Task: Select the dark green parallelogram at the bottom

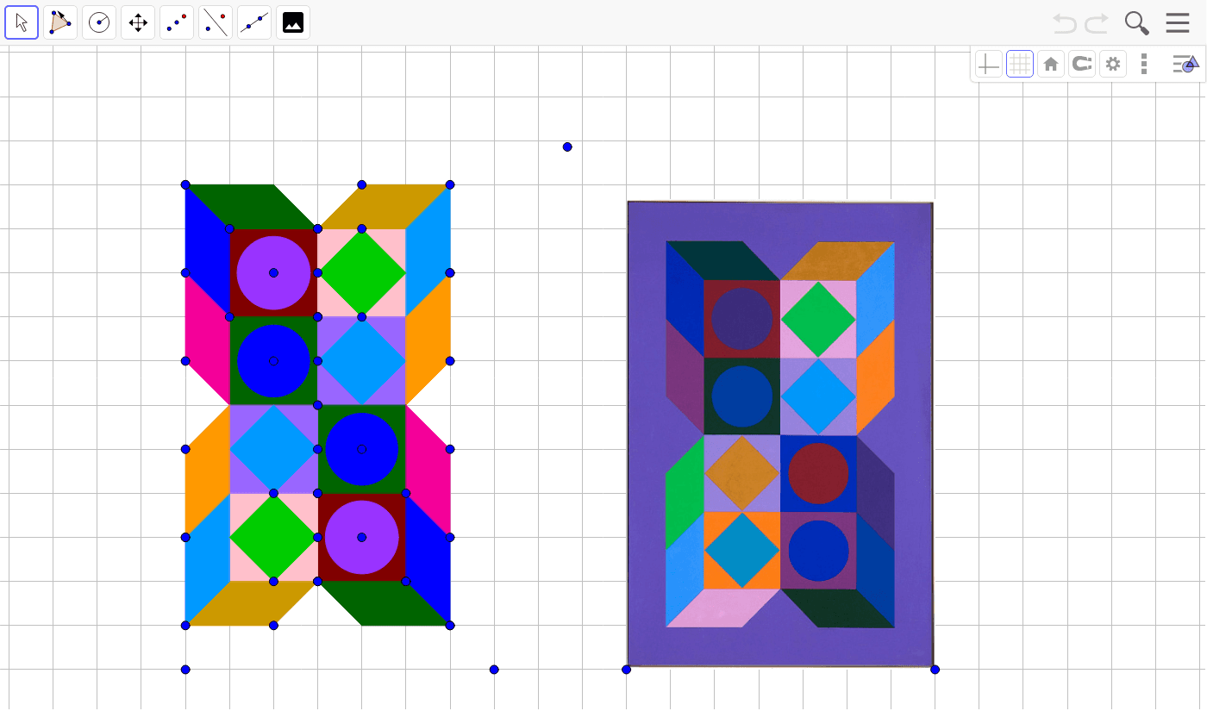Action: (385, 603)
